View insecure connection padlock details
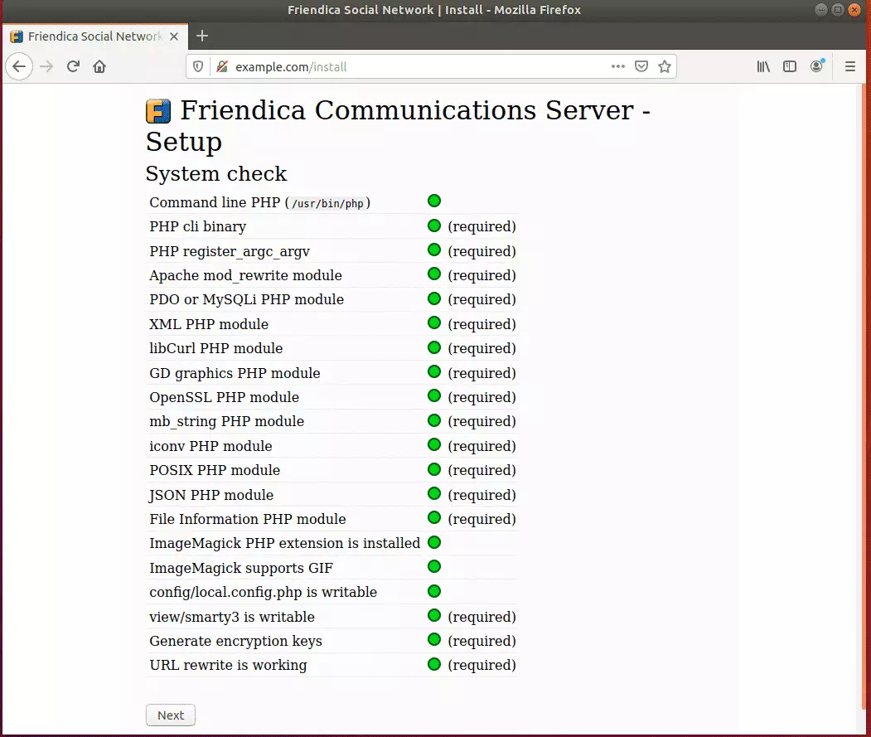The width and height of the screenshot is (871, 737). tap(221, 66)
